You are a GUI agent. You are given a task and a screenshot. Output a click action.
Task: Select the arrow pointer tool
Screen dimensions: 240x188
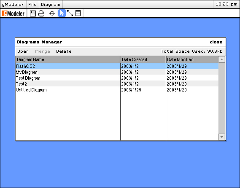pyautogui.click(x=62, y=13)
